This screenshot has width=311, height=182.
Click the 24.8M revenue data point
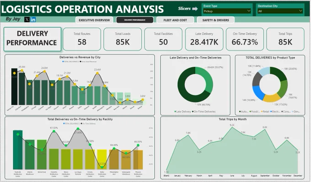point(45,72)
